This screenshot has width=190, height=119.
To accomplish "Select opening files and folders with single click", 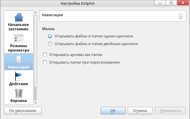I will (x=50, y=36).
